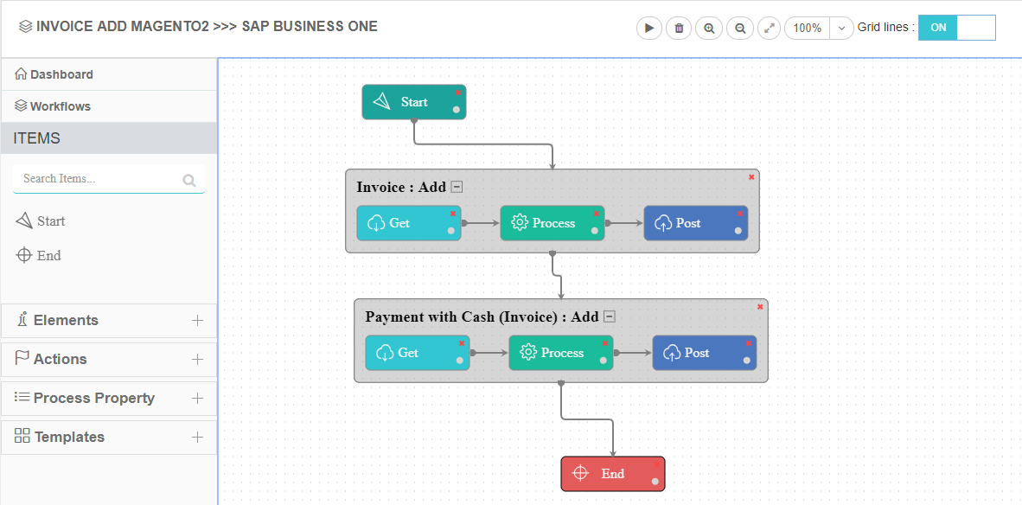Click the trash delete icon in toolbar

pos(679,28)
